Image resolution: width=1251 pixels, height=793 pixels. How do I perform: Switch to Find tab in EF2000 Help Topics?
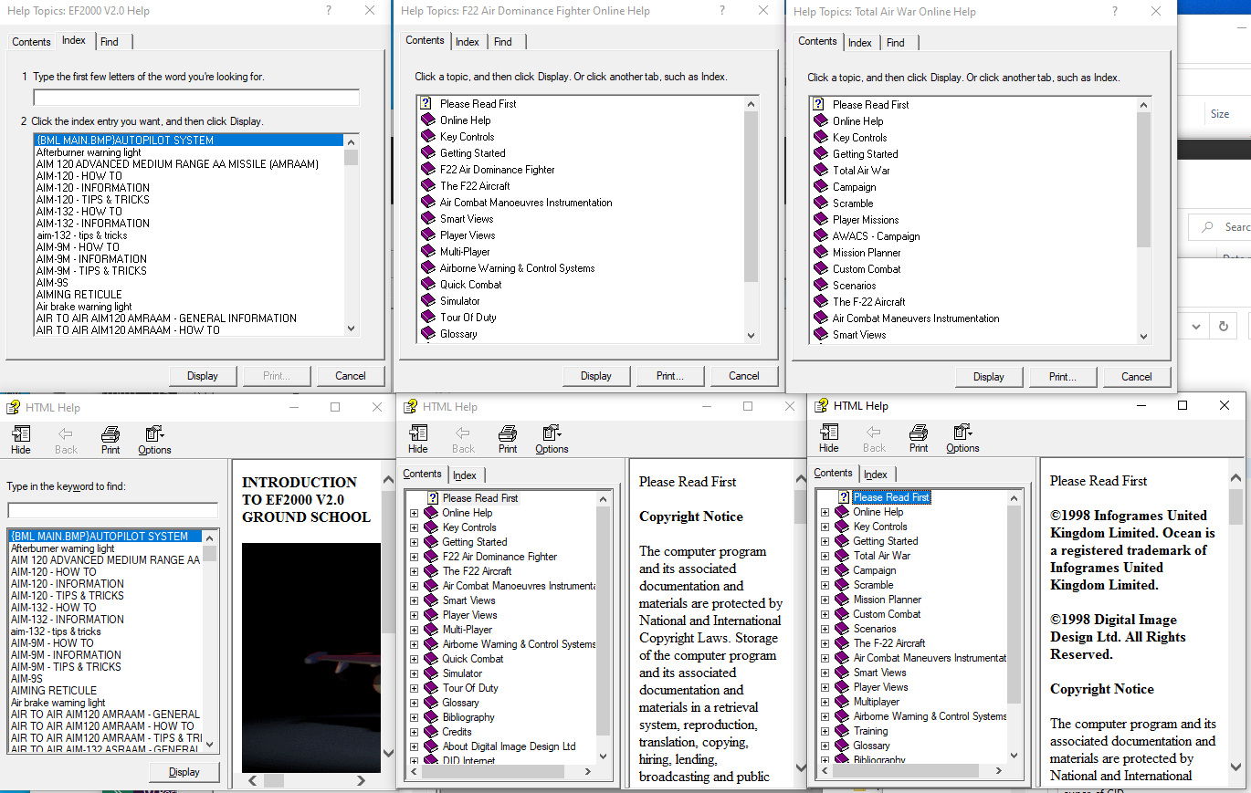[110, 42]
